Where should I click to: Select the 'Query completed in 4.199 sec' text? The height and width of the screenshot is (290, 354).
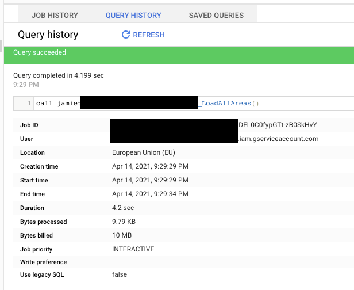coord(59,75)
